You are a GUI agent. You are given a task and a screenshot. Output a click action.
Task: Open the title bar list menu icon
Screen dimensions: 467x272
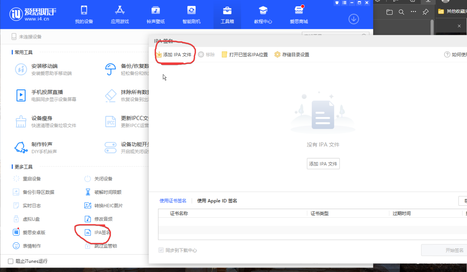point(344,3)
